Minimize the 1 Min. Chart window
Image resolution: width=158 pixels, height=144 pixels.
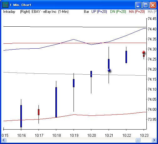(x=138, y=5)
